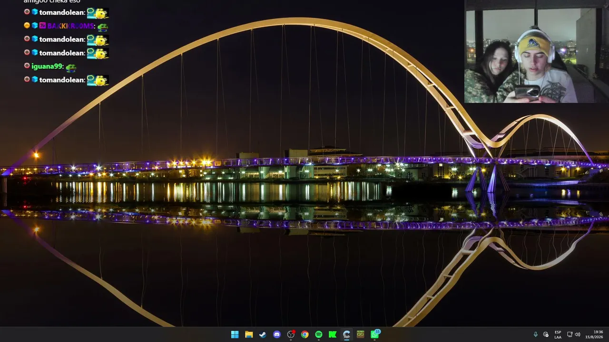
Task: Click the orange badge before BAKKKROOMS
Action: pyautogui.click(x=27, y=26)
